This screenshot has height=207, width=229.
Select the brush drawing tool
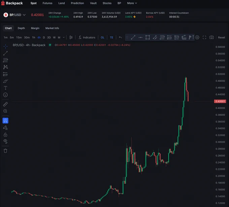coord(5,81)
